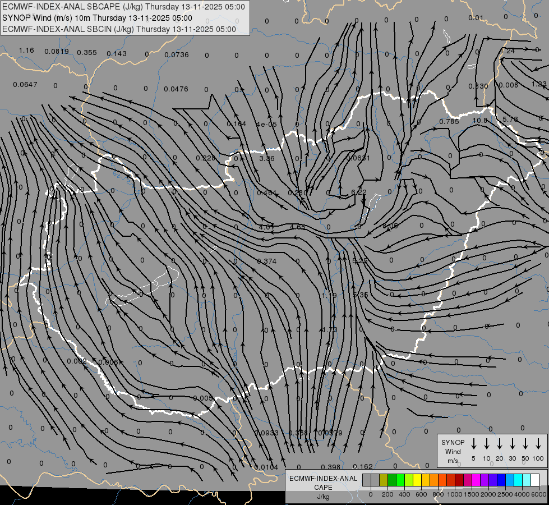Click the 1.24 value on the map
Viewport: 549px width, 505px height.
click(508, 51)
